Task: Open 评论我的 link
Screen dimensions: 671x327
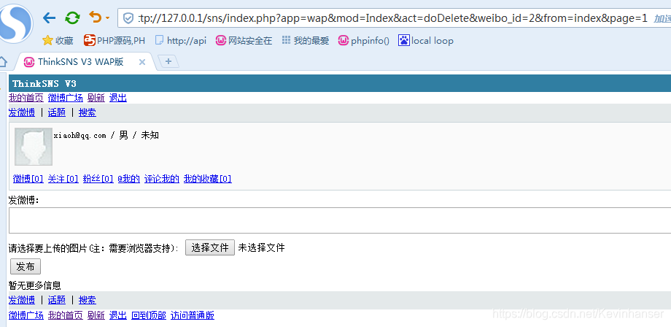Action: (162, 179)
